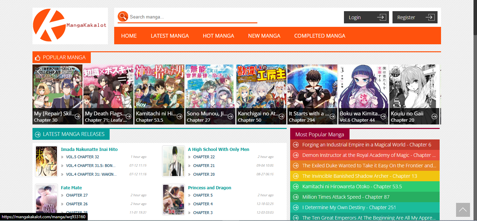Click the scroll-to-top arrow button
The height and width of the screenshot is (221, 477).
[x=463, y=209]
